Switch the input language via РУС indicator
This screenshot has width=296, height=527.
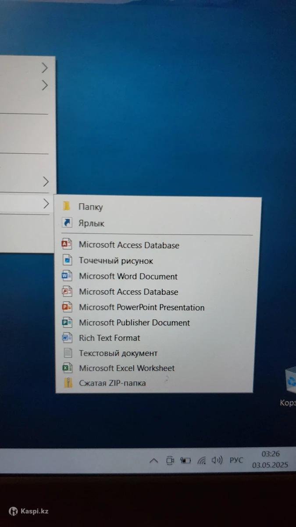pos(236,460)
